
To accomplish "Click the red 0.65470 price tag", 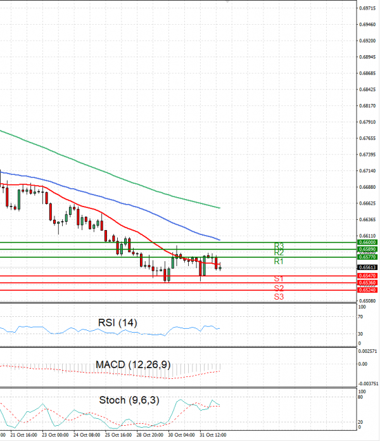I will pyautogui.click(x=367, y=276).
